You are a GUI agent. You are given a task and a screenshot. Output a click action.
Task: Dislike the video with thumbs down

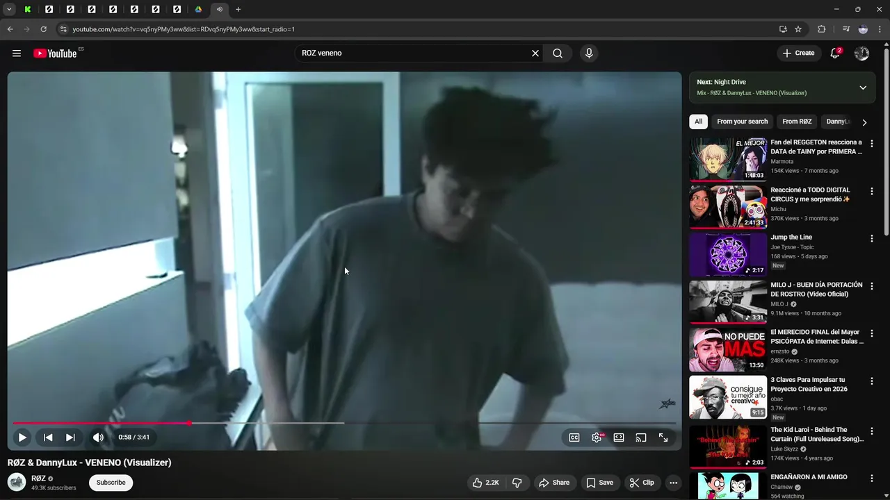click(x=517, y=483)
